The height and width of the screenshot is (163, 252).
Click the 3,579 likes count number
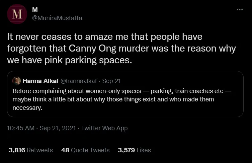(126, 150)
